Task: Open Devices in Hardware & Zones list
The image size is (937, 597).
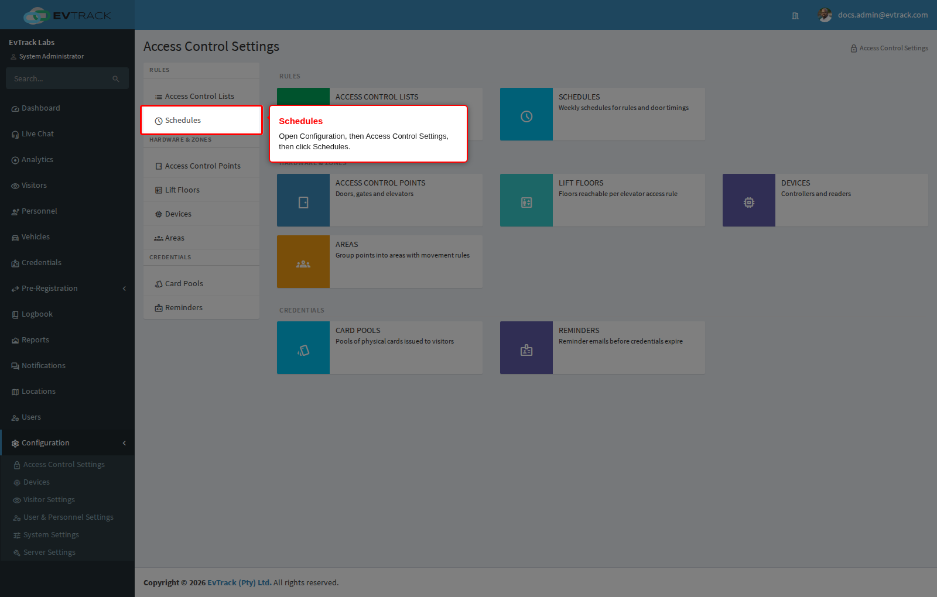Action: (201, 214)
